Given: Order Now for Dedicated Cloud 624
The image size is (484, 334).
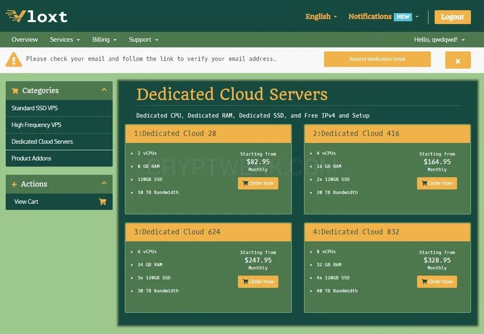Looking at the screenshot, I should point(258,282).
